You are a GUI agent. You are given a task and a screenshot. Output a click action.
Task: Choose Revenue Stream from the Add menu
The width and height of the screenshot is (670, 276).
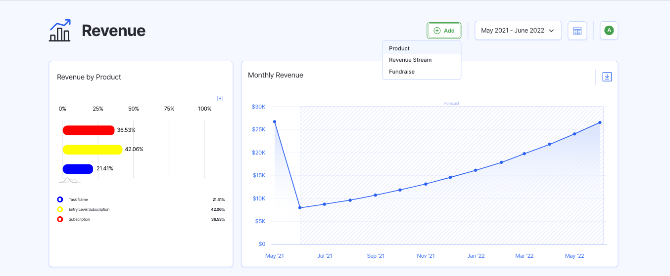tap(410, 60)
